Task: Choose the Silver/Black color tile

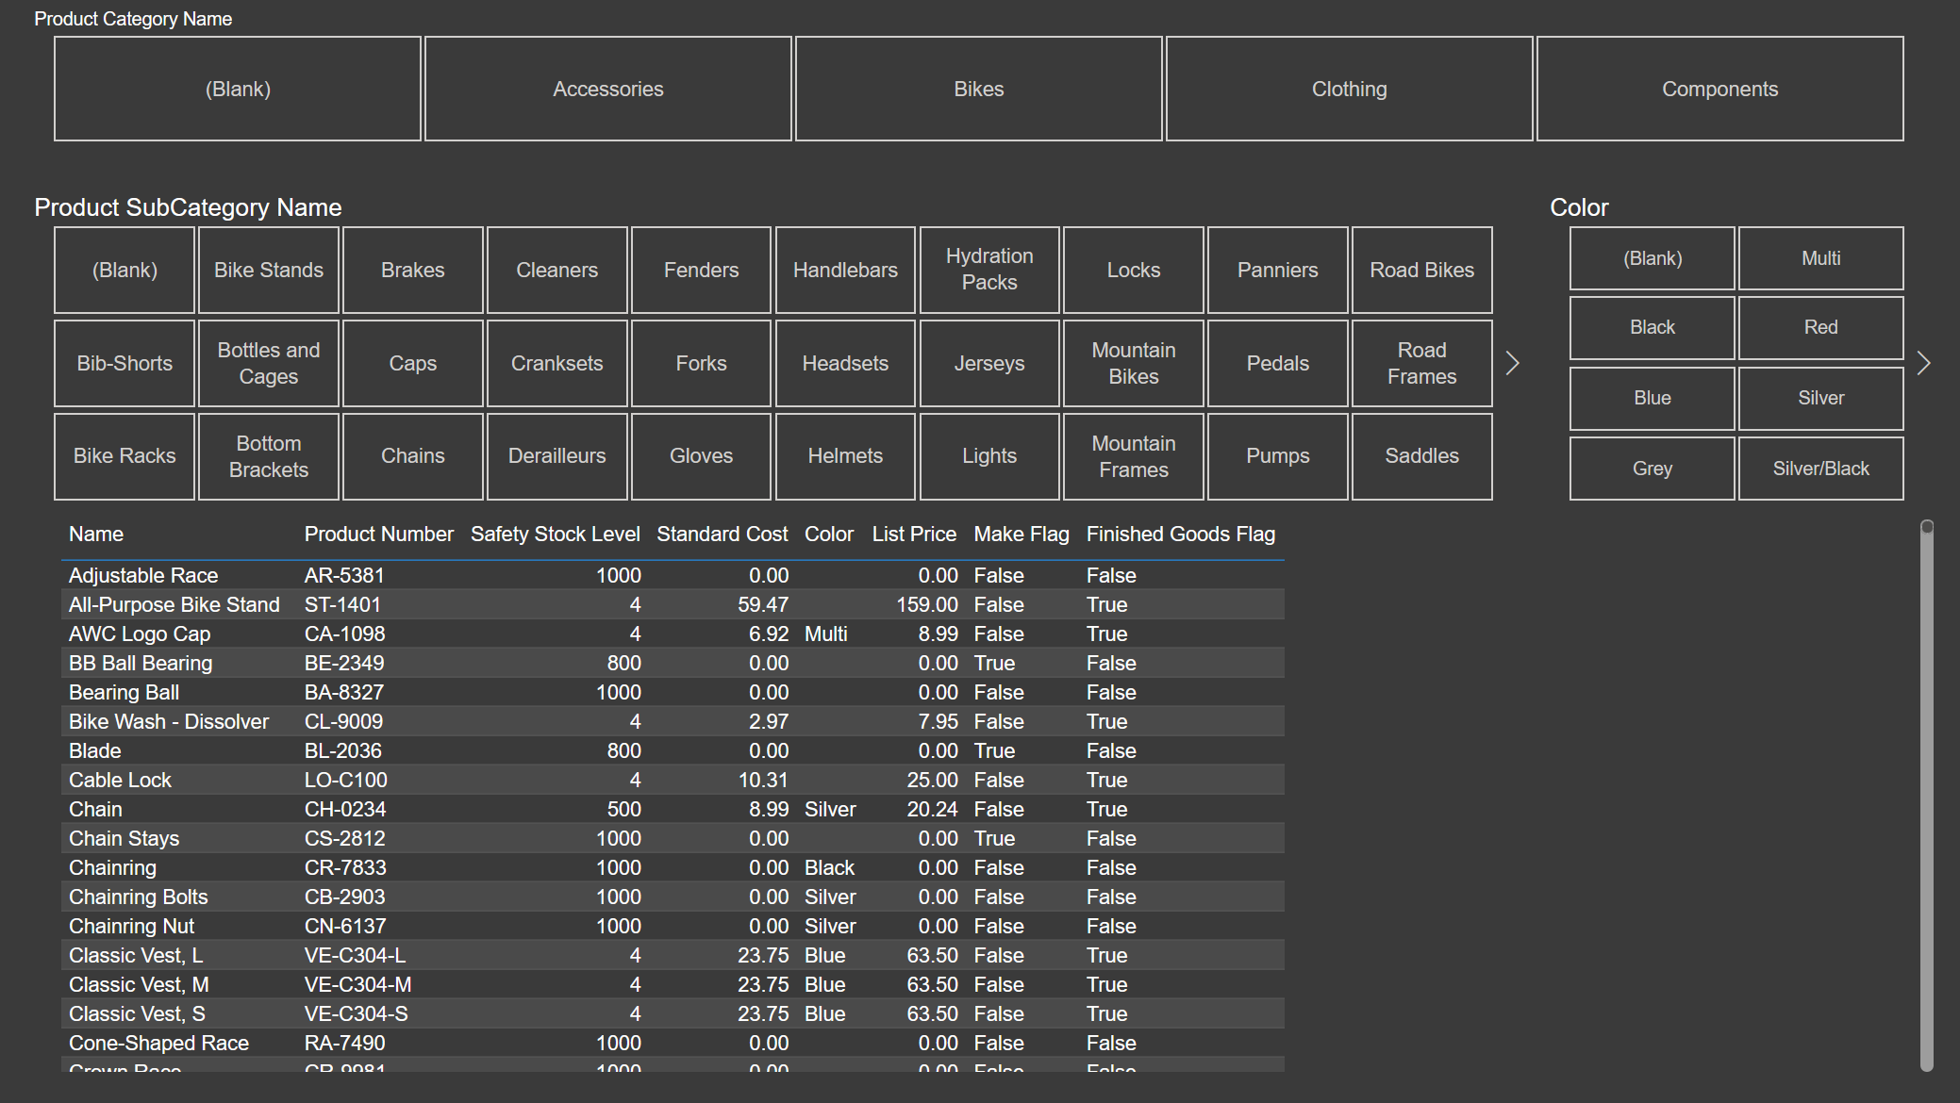Action: (1821, 469)
